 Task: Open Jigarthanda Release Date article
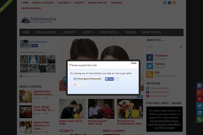(x=44, y=93)
